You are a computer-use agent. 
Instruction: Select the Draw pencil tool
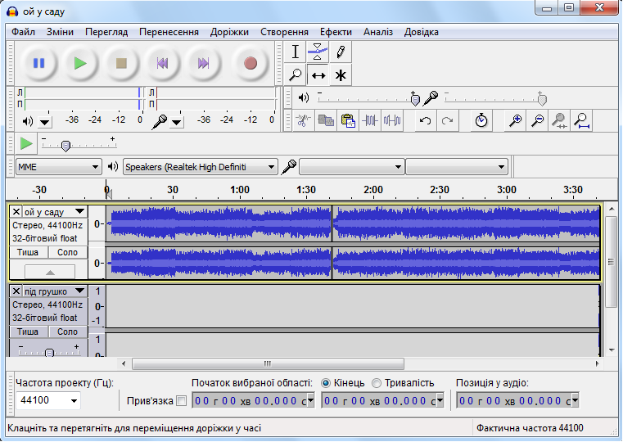341,52
